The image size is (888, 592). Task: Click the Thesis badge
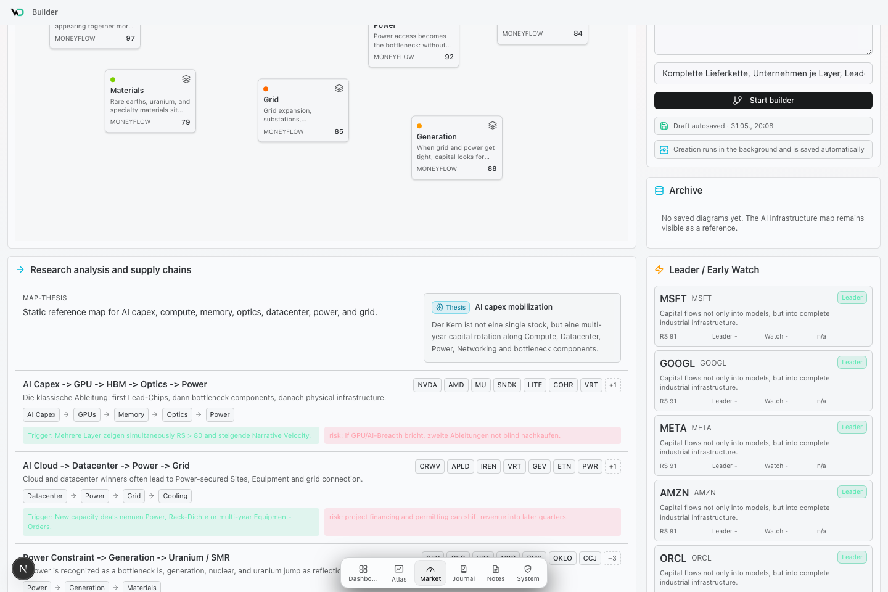pyautogui.click(x=451, y=307)
